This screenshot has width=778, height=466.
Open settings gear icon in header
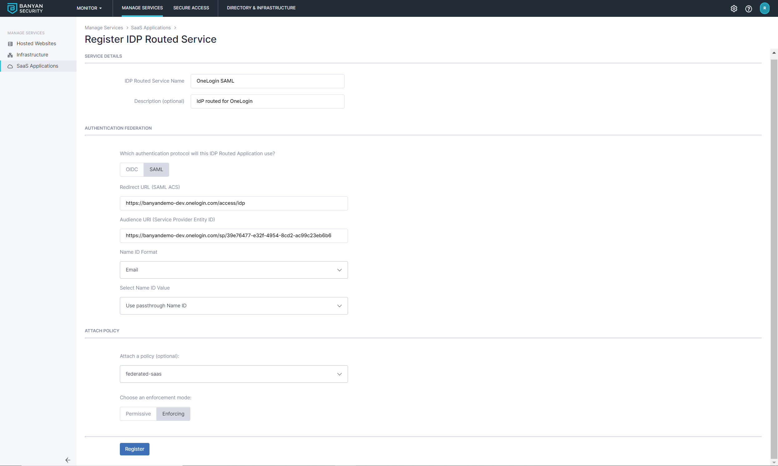(734, 8)
